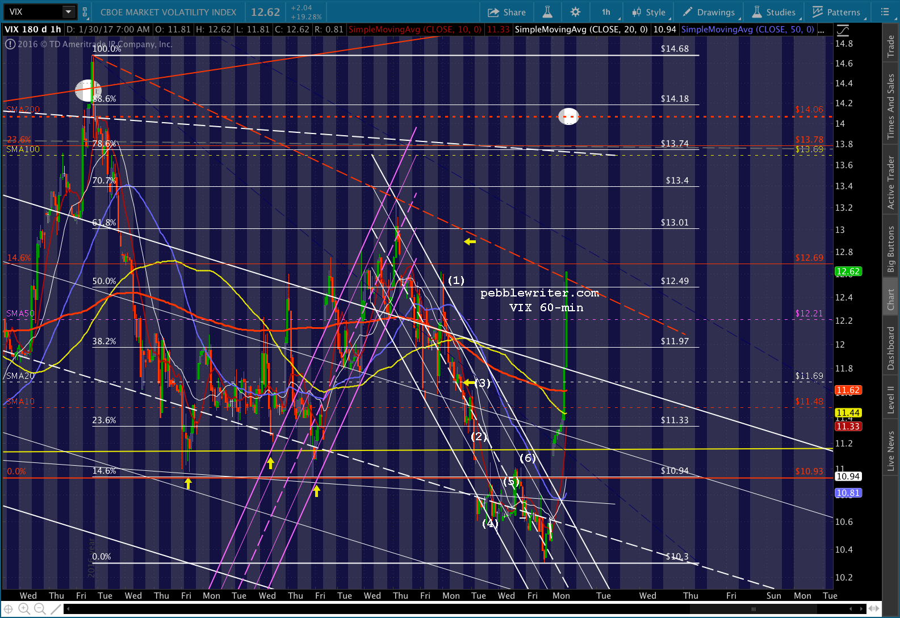Click the $12.21 magenta price label
The height and width of the screenshot is (618, 900).
point(809,314)
